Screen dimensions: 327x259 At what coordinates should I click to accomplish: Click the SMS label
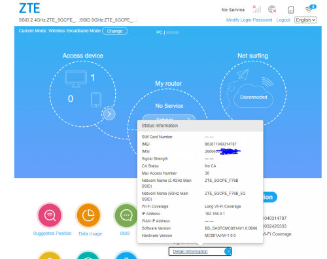(x=125, y=233)
